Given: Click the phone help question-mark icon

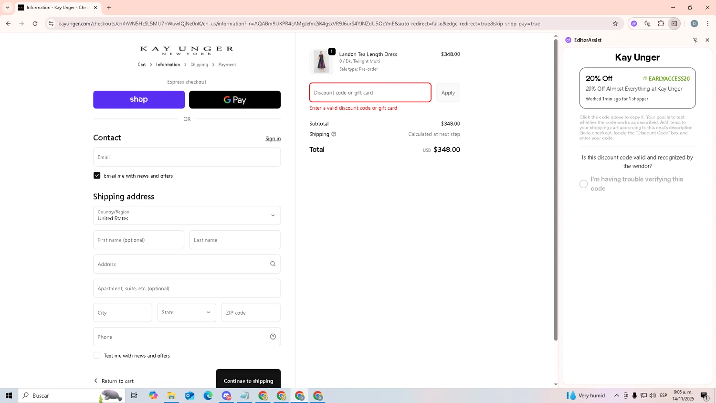Looking at the screenshot, I should (x=273, y=337).
